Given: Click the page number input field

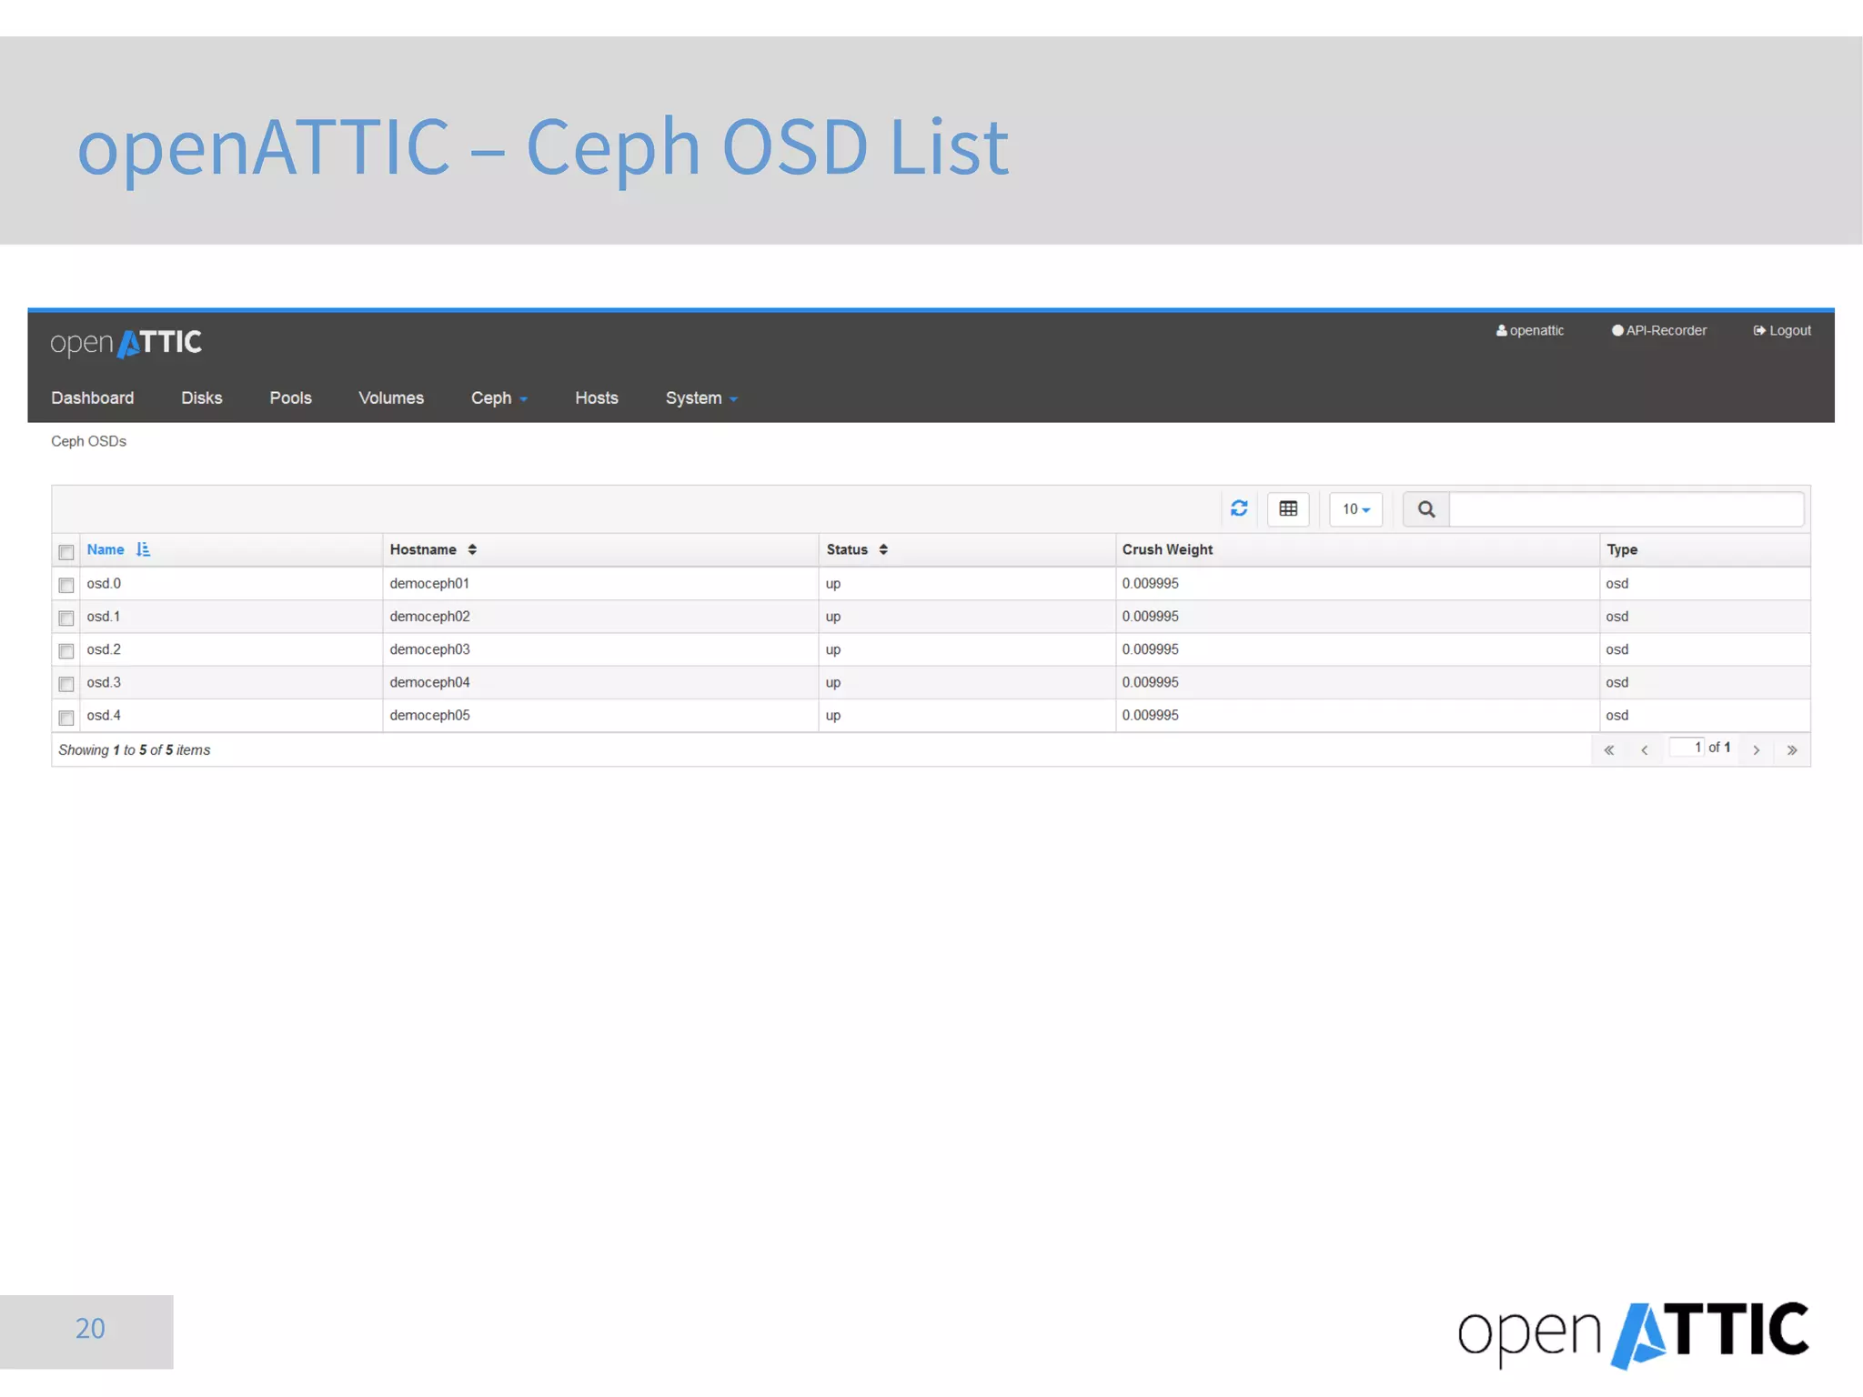Looking at the screenshot, I should coord(1686,747).
